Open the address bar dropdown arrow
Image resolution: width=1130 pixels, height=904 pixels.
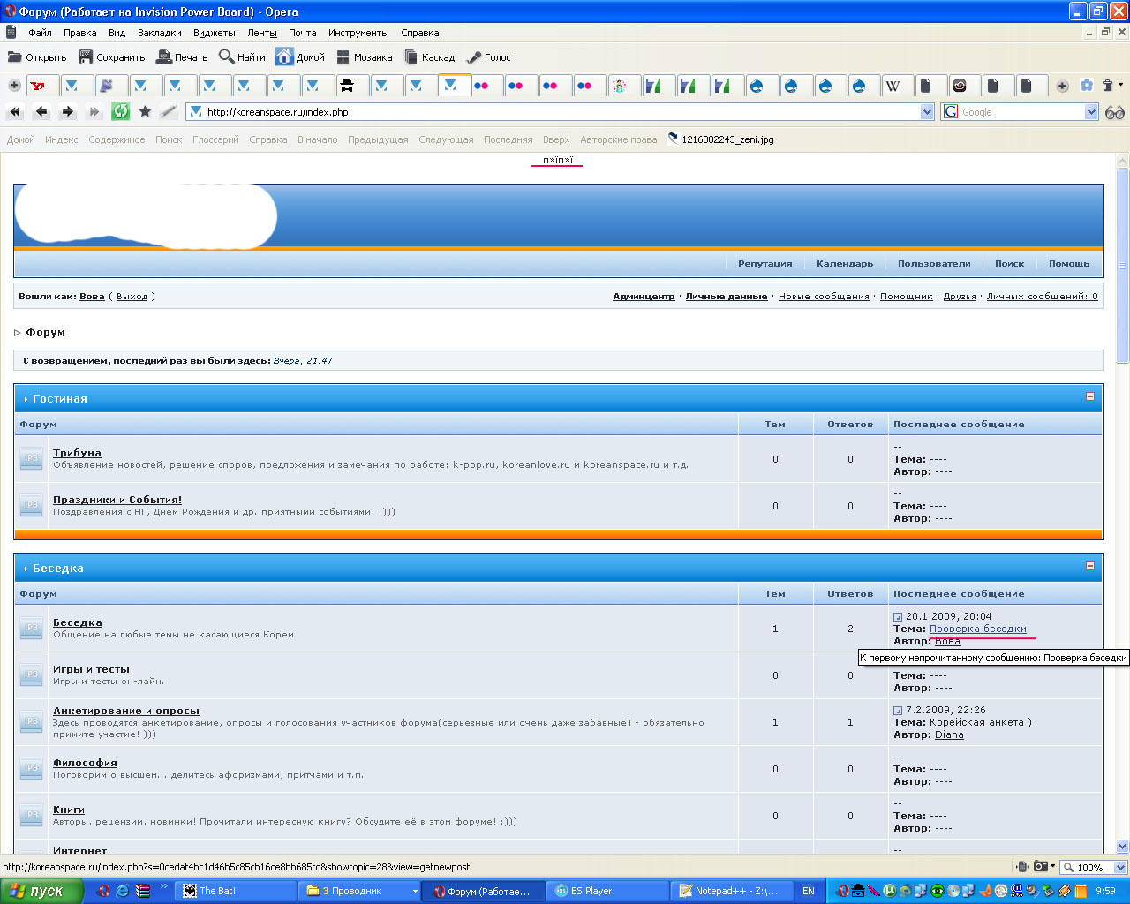(x=927, y=112)
